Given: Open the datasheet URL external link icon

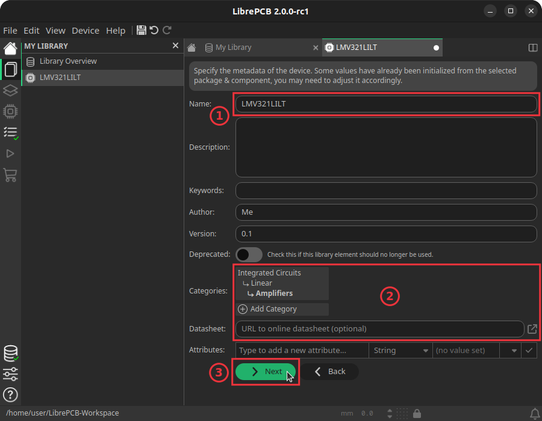Looking at the screenshot, I should pyautogui.click(x=532, y=329).
